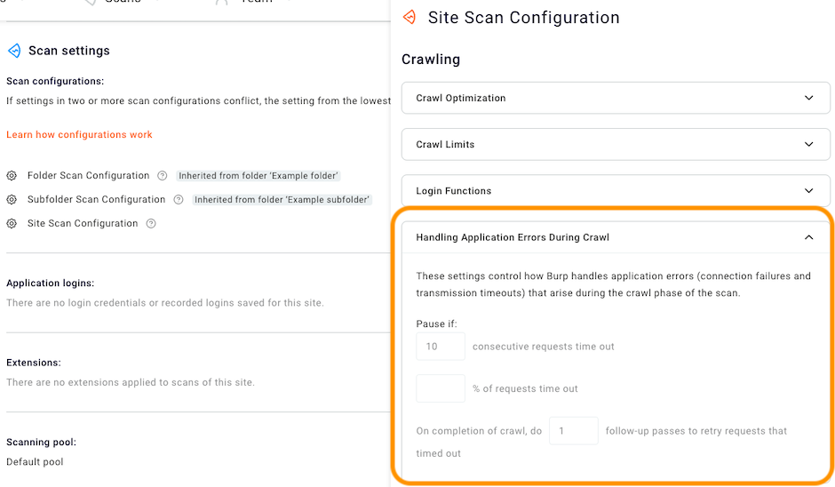Click the blue Scan settings logo icon

tap(13, 51)
